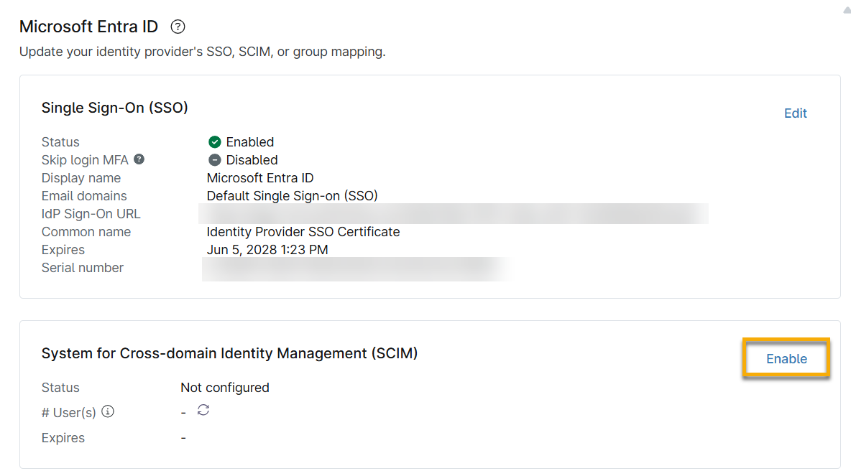Enable SCIM provisioning
Viewport: 851px width, 471px height.
[786, 358]
